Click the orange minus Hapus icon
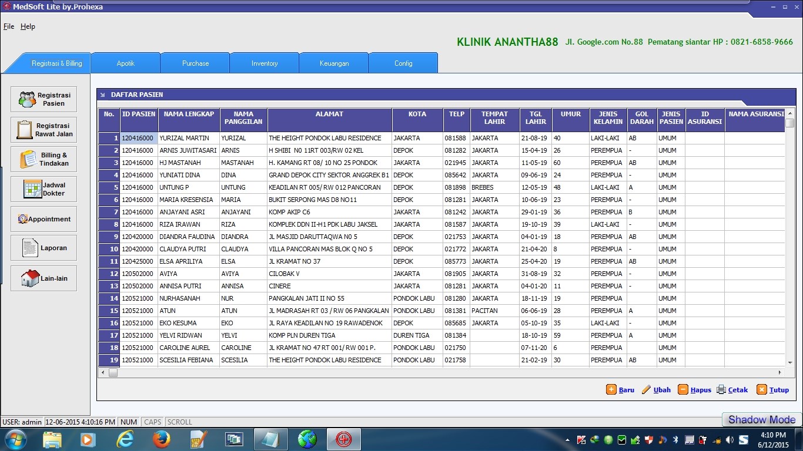The height and width of the screenshot is (451, 803). click(683, 389)
